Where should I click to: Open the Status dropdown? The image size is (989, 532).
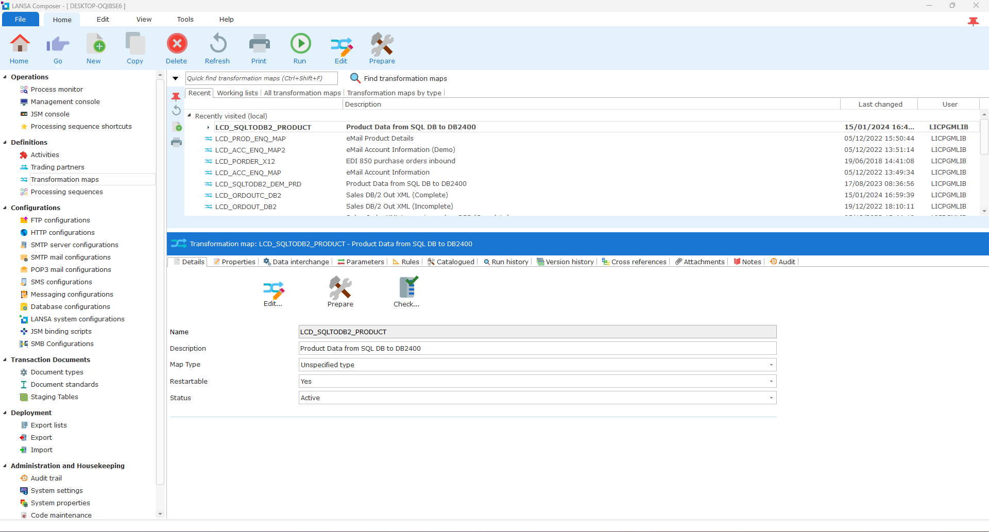(771, 398)
